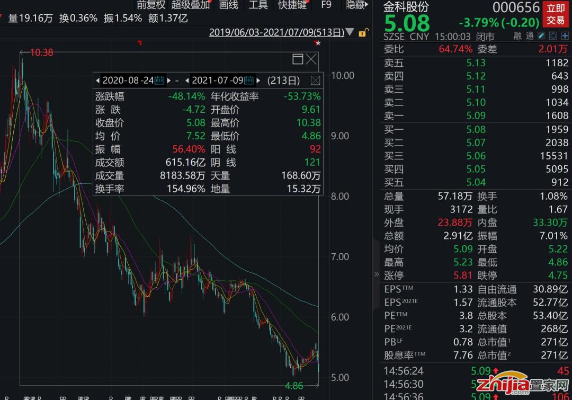This screenshot has width=572, height=400.
Task: Click the 总市值 value 271亿 on first row
Action: pyautogui.click(x=555, y=342)
